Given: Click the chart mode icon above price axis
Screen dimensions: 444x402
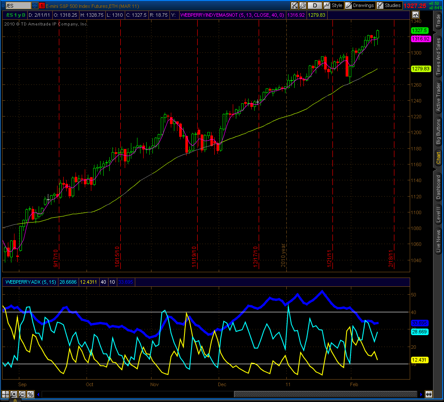Looking at the screenshot, I should 416,15.
